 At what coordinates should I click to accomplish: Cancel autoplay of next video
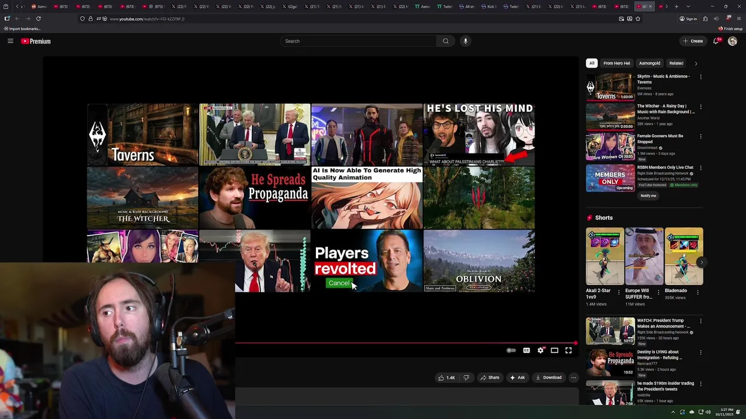pos(339,283)
